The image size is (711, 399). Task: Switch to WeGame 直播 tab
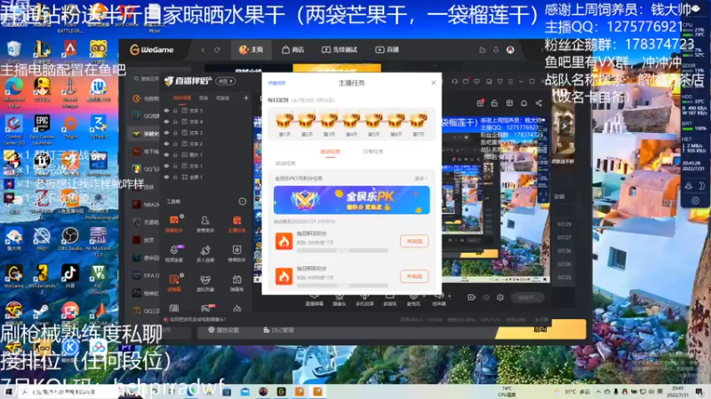(x=387, y=50)
